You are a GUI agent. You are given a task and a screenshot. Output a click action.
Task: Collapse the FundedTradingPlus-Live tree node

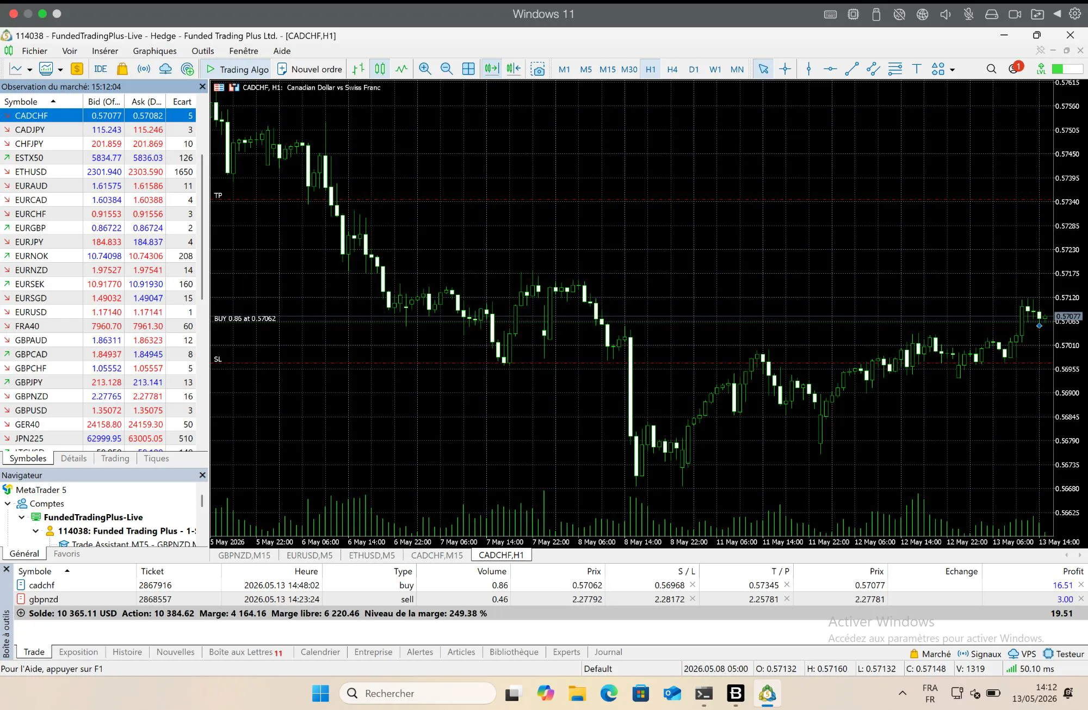coord(22,517)
